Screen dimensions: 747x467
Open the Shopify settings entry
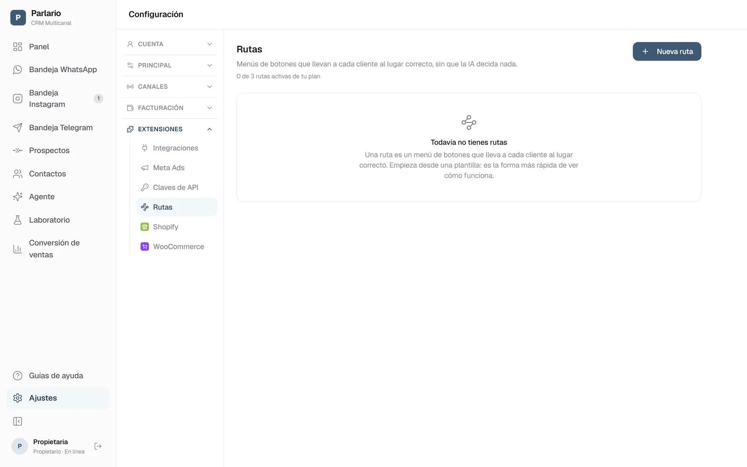click(x=177, y=227)
